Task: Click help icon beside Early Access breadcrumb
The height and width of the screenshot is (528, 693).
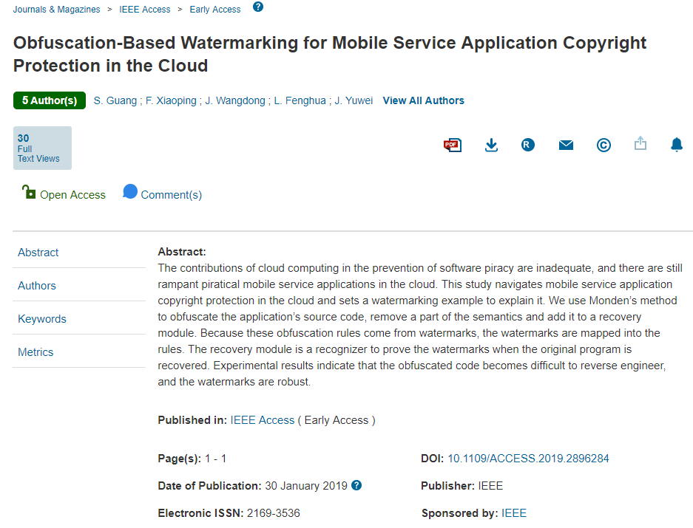Action: point(257,7)
